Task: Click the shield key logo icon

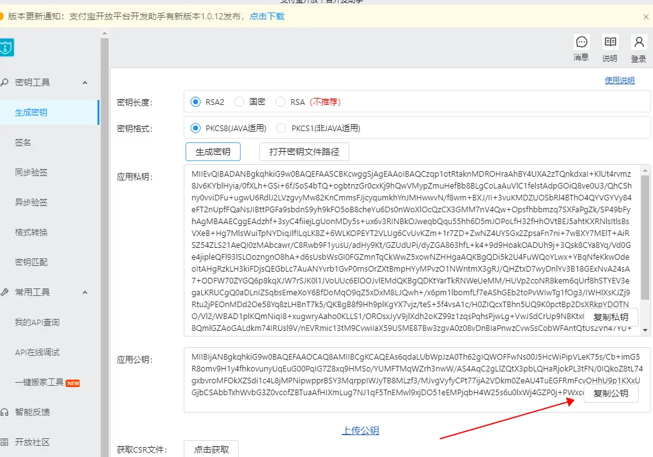Action: point(6,47)
